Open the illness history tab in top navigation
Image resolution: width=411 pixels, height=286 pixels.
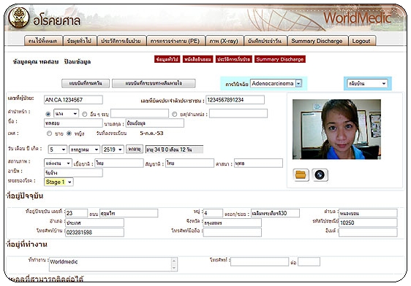[121, 41]
